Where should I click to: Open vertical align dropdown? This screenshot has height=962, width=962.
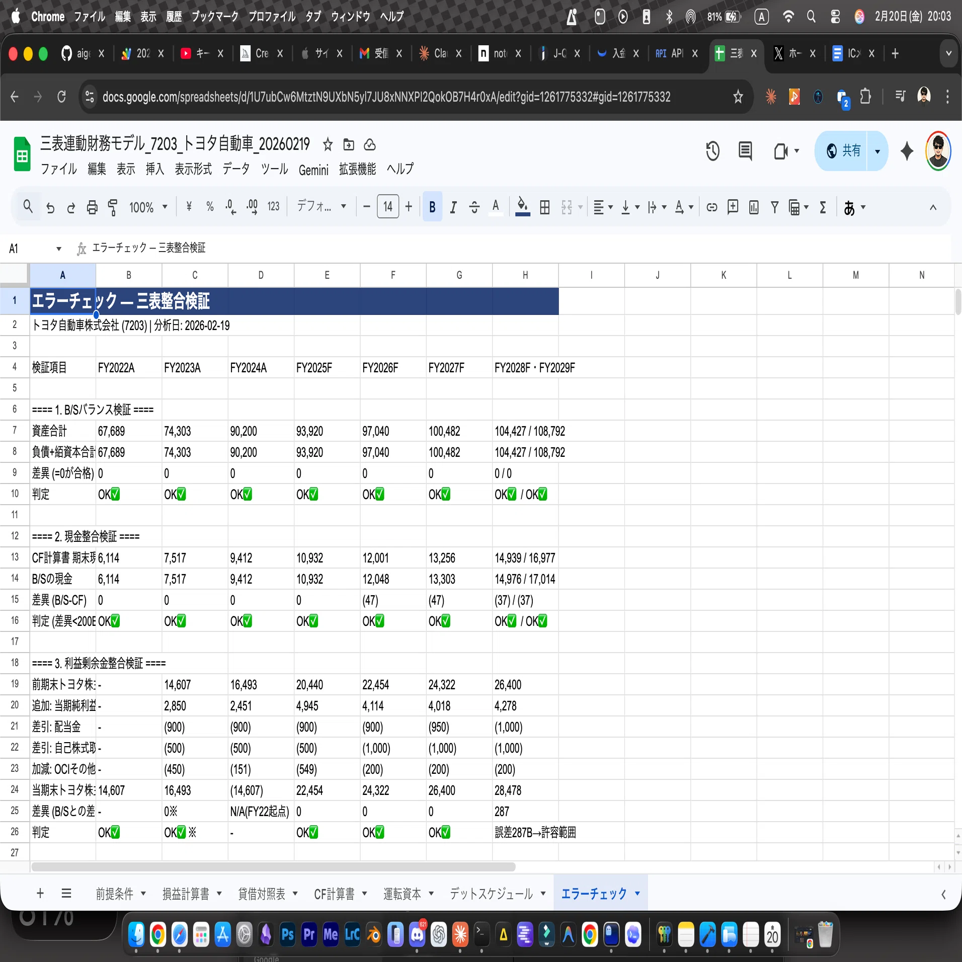tap(630, 207)
